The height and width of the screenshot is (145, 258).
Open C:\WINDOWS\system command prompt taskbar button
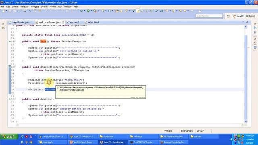point(143,142)
